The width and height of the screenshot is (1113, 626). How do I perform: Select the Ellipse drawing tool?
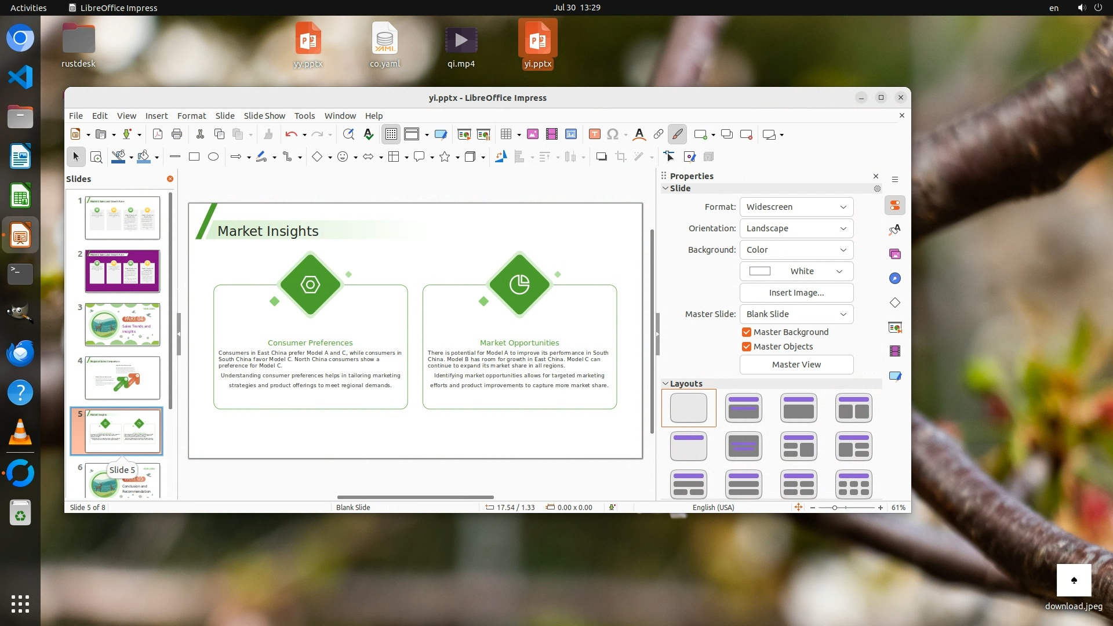pyautogui.click(x=213, y=156)
